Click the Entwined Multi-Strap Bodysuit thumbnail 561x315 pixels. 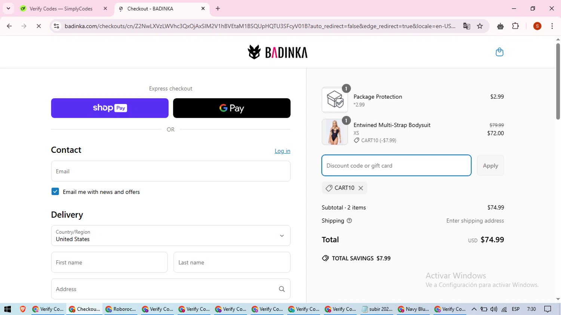(335, 132)
